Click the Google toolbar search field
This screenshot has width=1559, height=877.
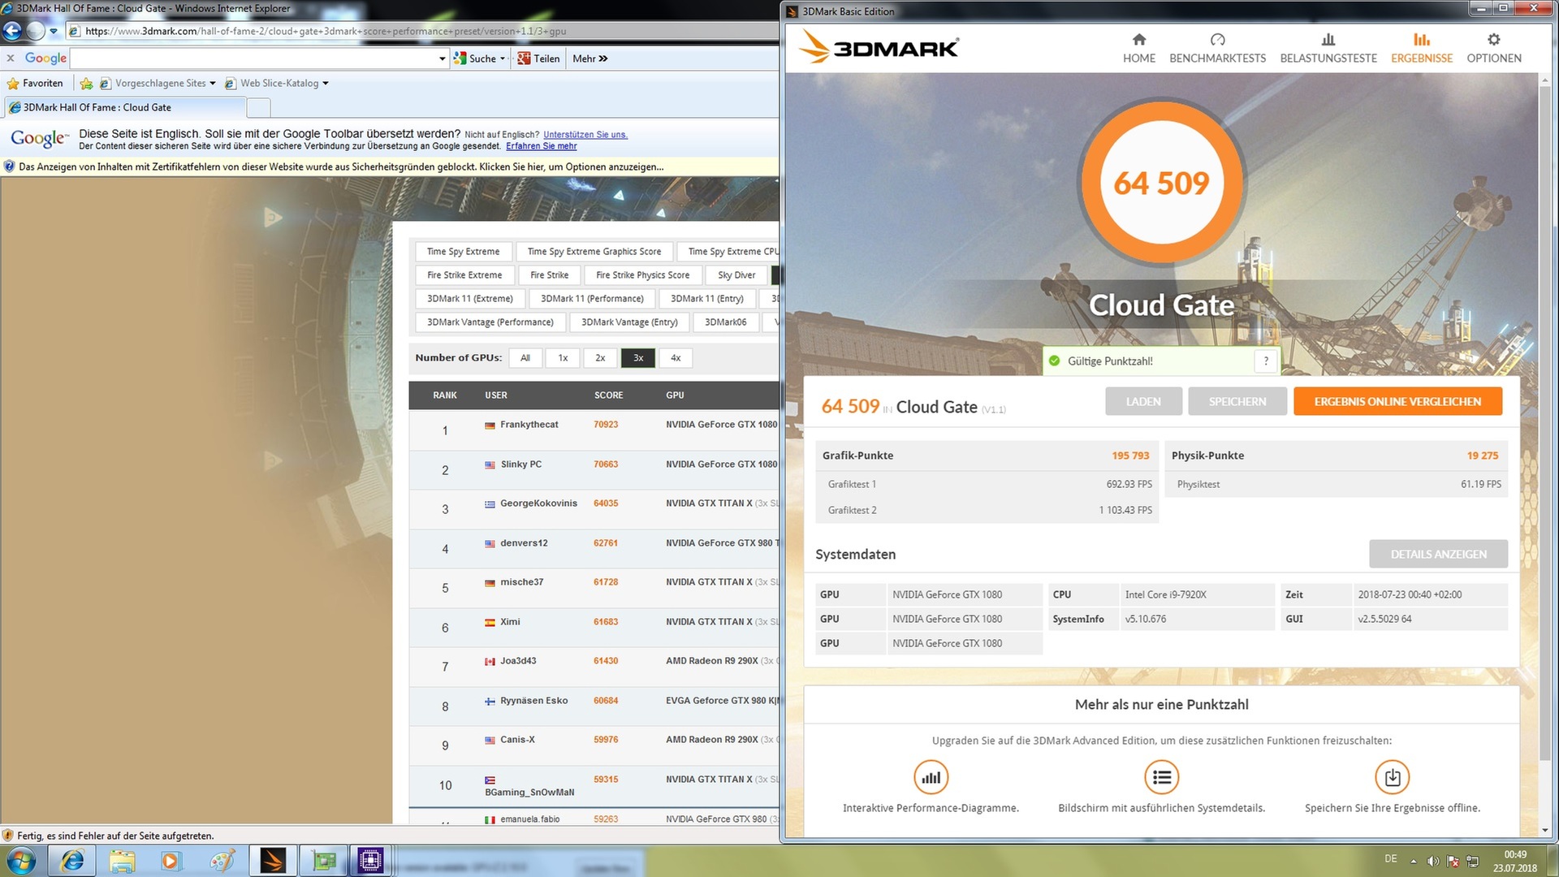253,58
